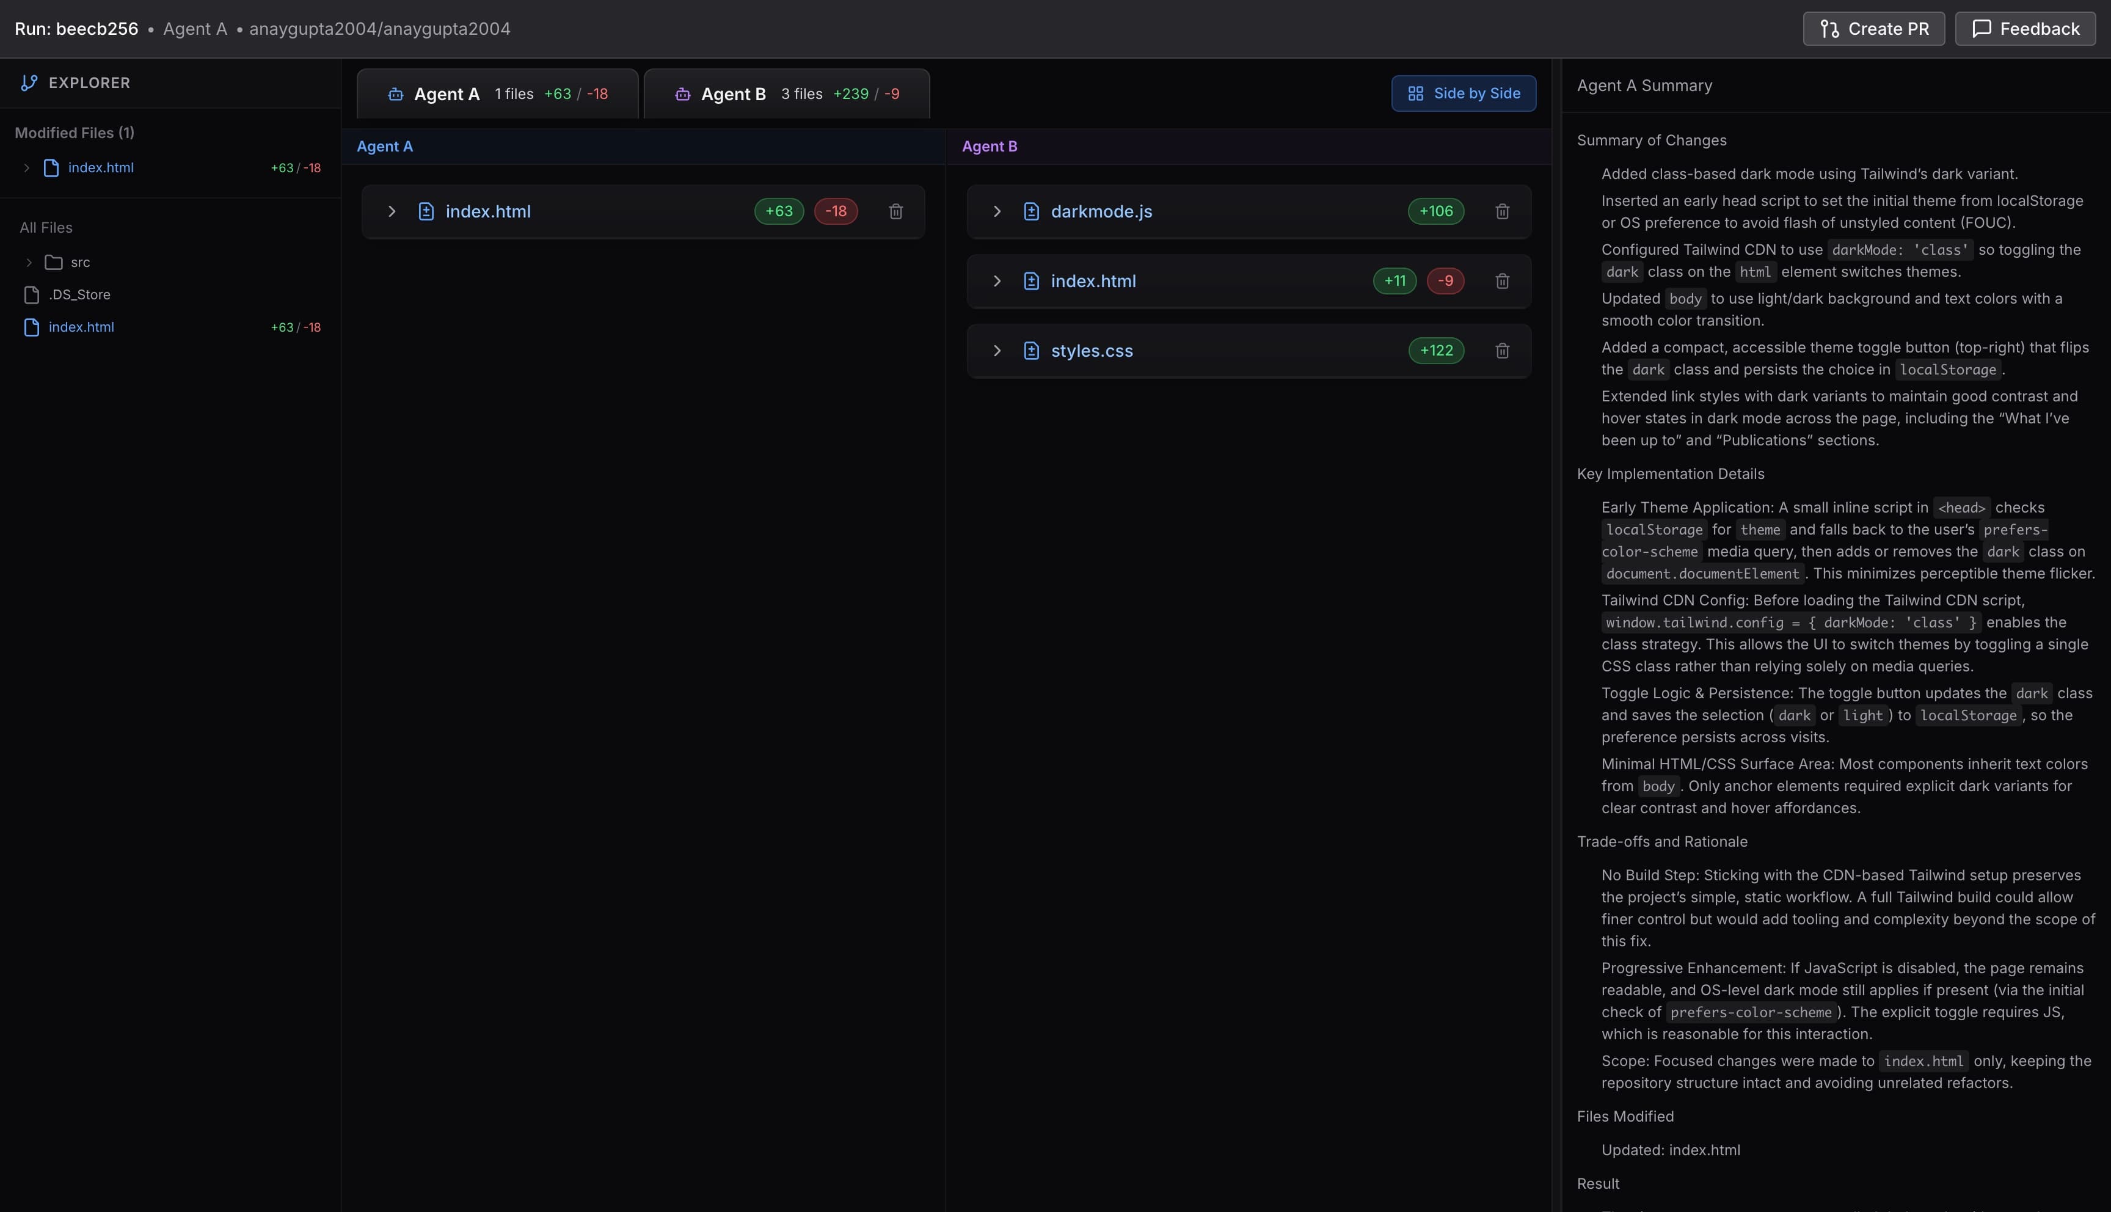This screenshot has height=1212, width=2111.
Task: Click the folder icon beside src
Action: (x=54, y=261)
